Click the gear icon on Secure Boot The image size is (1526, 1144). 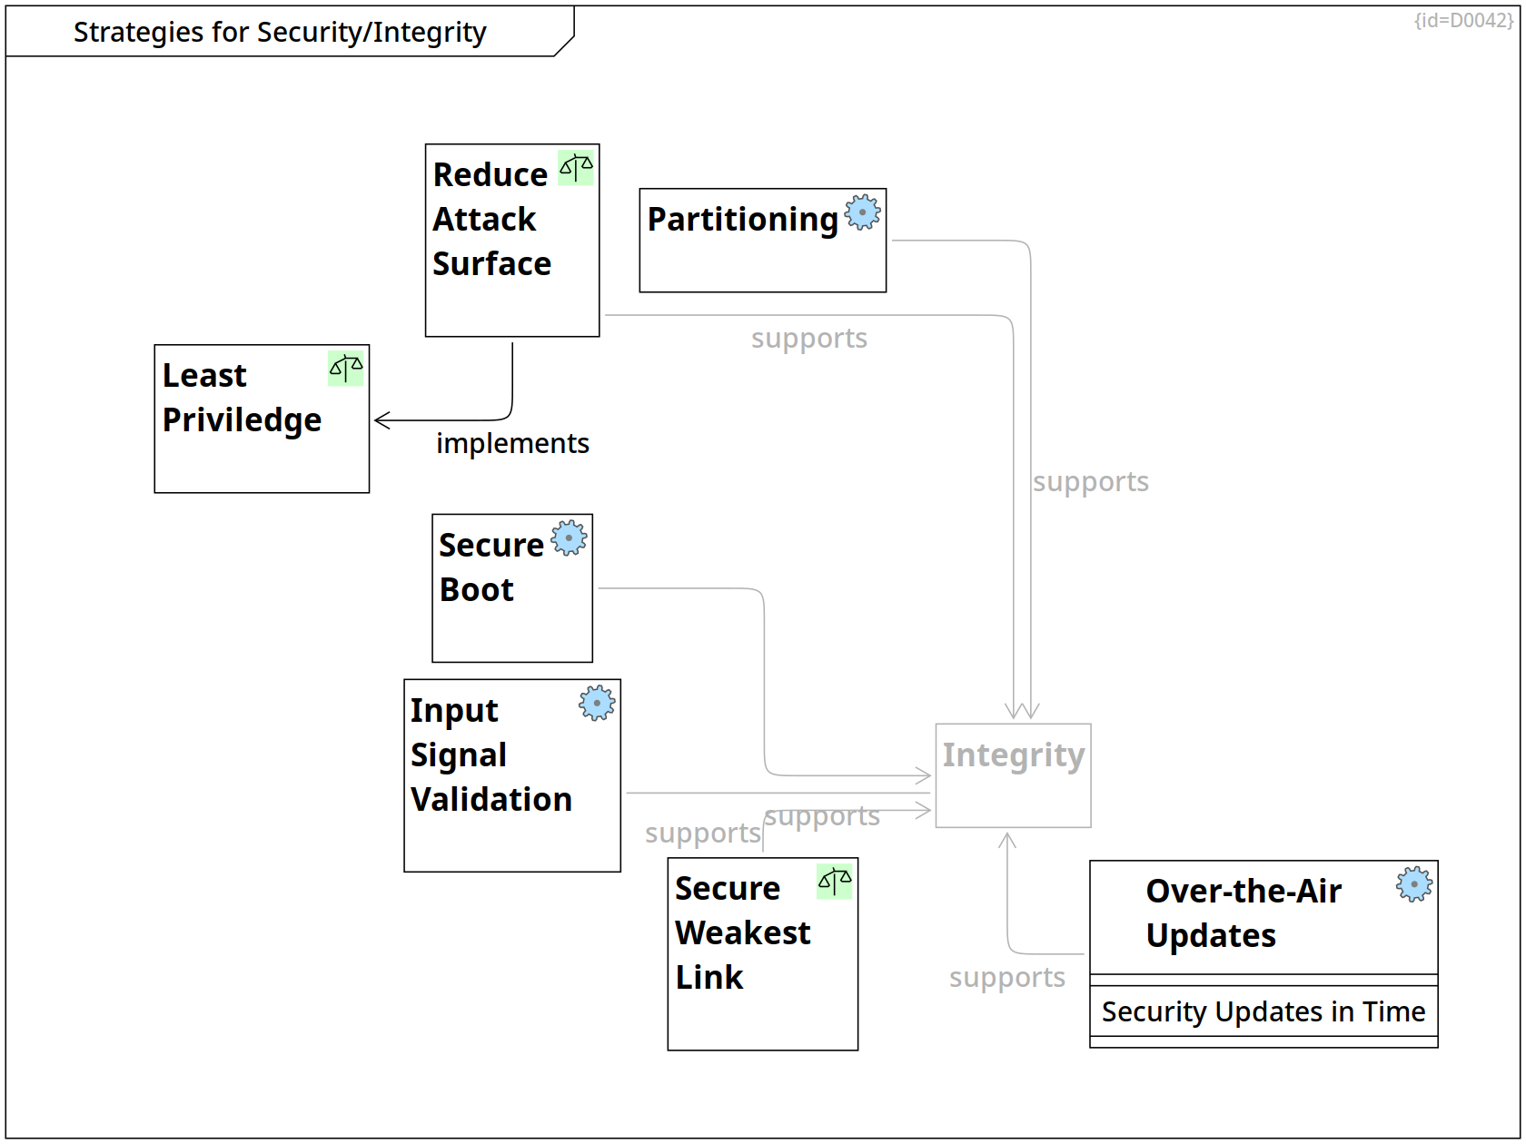(x=570, y=538)
